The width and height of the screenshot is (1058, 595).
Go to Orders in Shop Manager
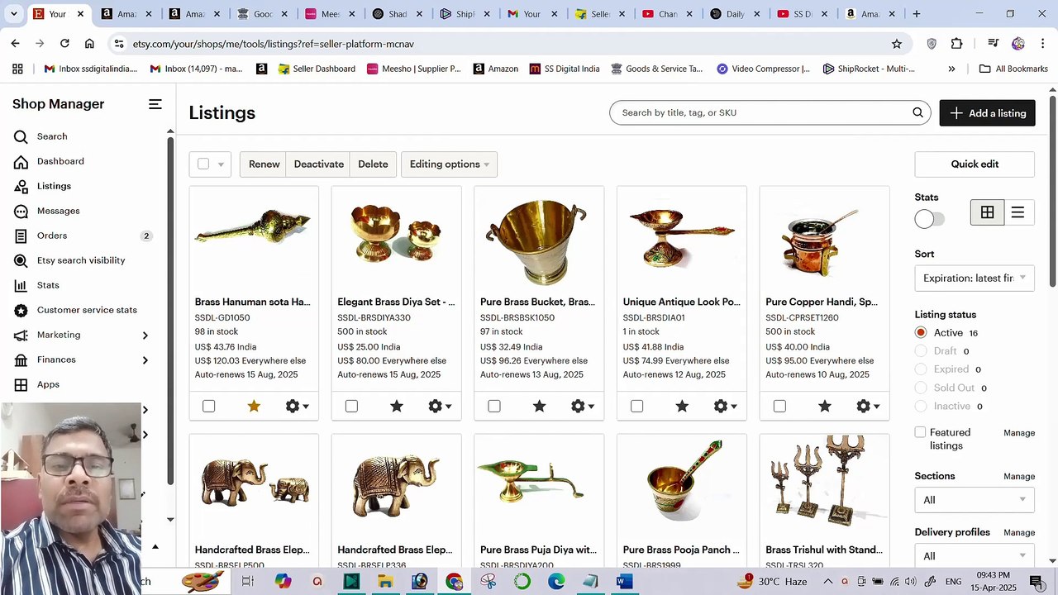pyautogui.click(x=52, y=236)
